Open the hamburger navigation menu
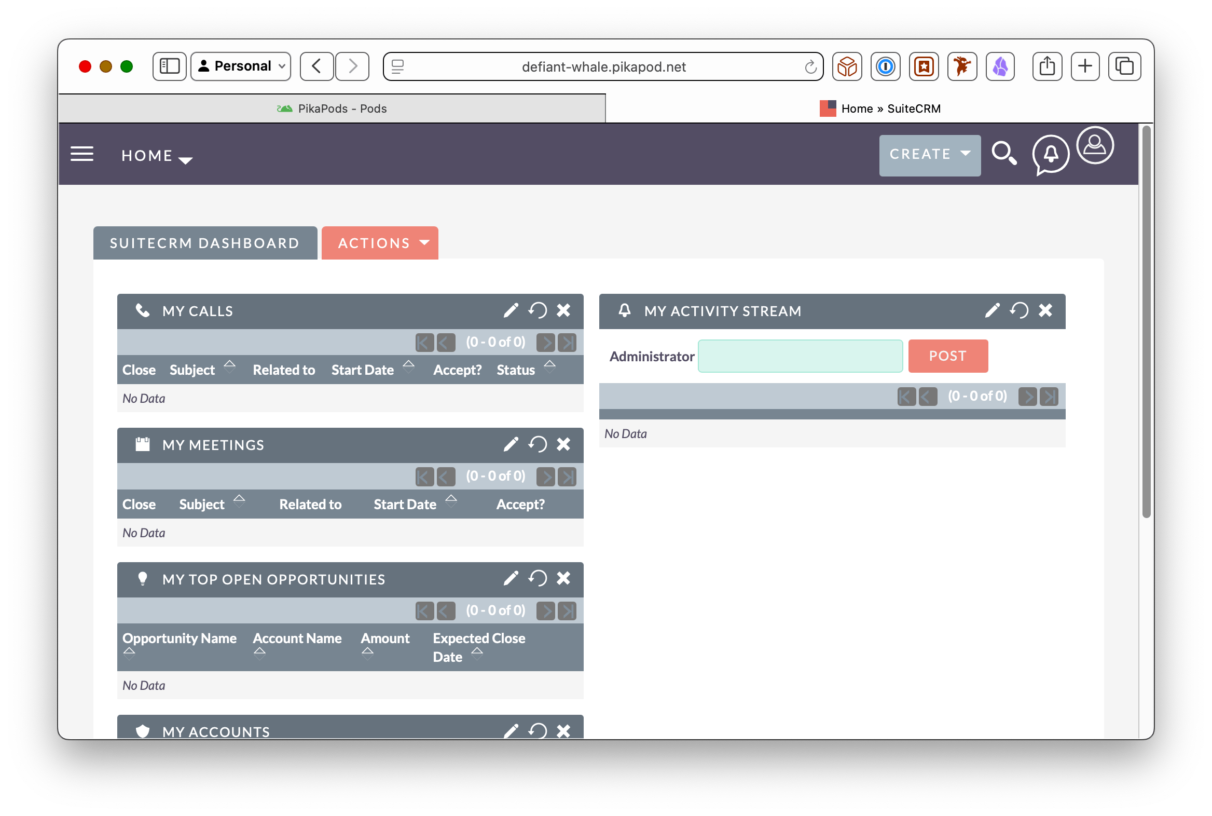Viewport: 1212px width, 816px height. coord(81,154)
